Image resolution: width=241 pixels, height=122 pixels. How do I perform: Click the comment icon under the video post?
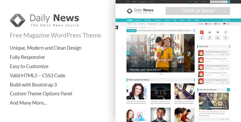pos(226,119)
